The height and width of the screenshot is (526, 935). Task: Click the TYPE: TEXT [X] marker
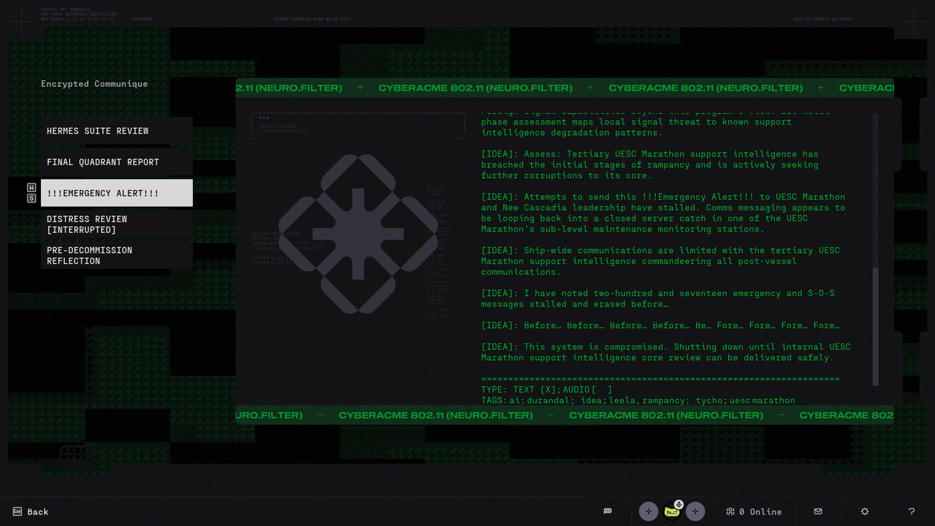(519, 390)
